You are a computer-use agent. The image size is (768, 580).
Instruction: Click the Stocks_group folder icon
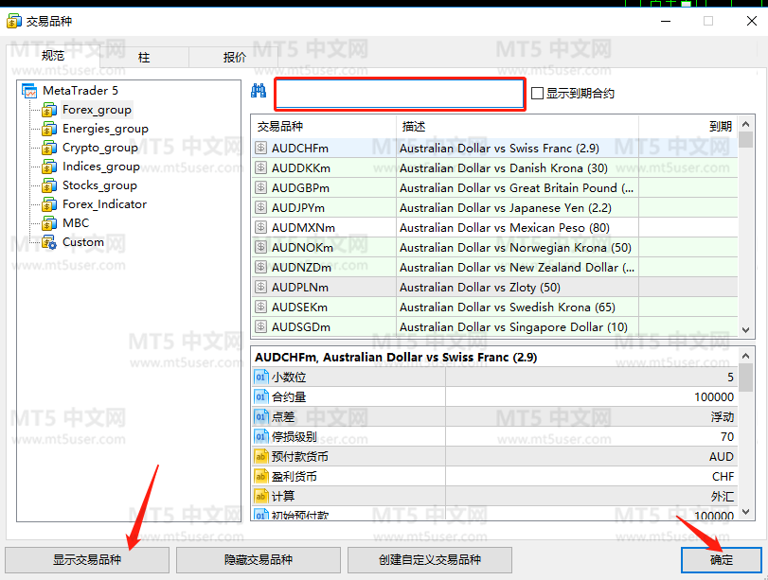pyautogui.click(x=49, y=185)
